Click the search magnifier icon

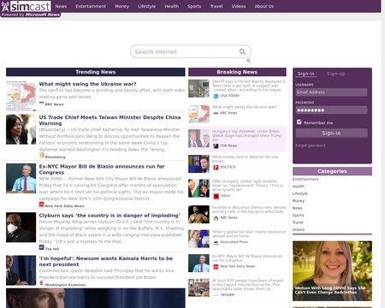pyautogui.click(x=242, y=51)
